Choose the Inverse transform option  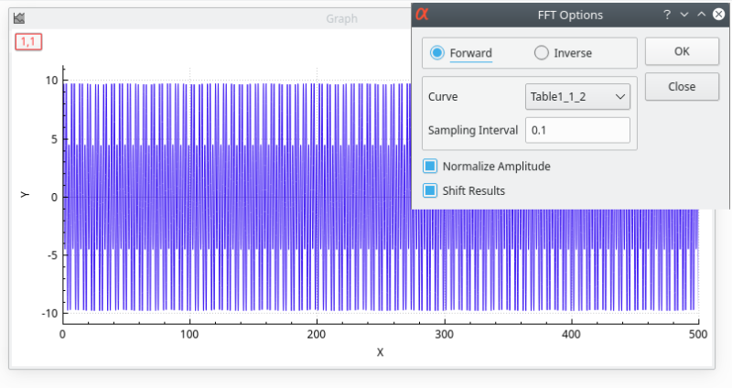542,53
